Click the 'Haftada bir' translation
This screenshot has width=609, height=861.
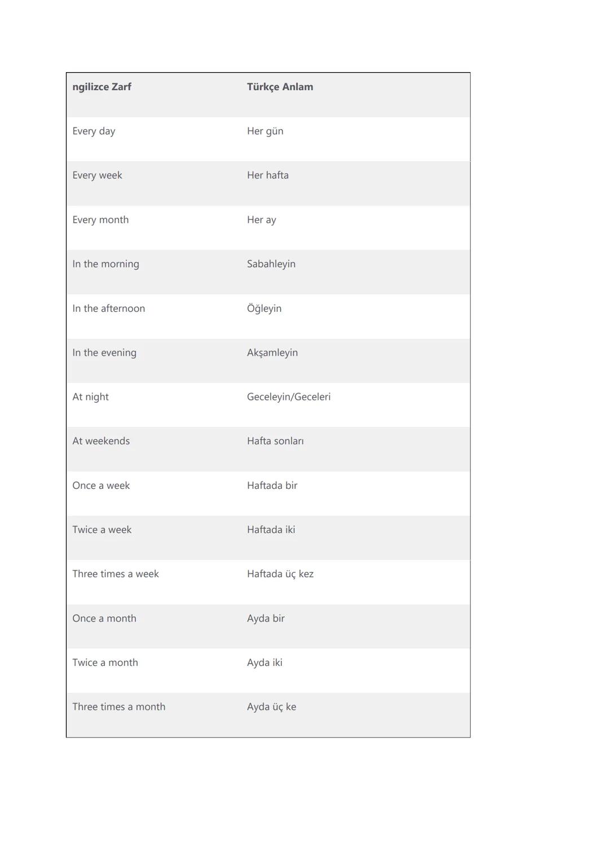point(272,485)
